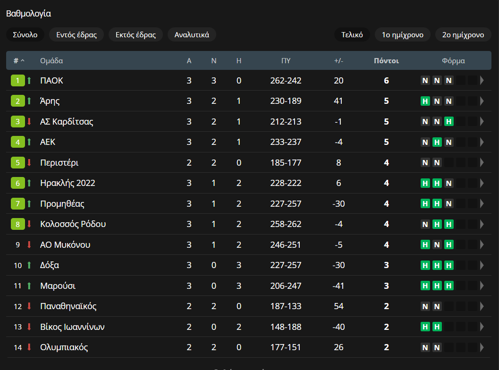Viewport: 499px width, 370px height.
Task: Open the ΠΑΟΚ team link
Action: 51,81
